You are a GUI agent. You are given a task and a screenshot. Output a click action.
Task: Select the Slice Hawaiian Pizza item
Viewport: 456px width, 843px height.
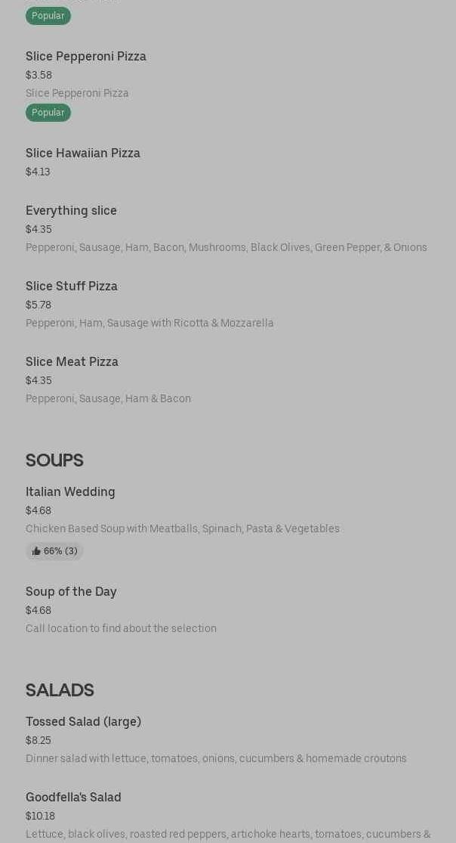point(83,153)
